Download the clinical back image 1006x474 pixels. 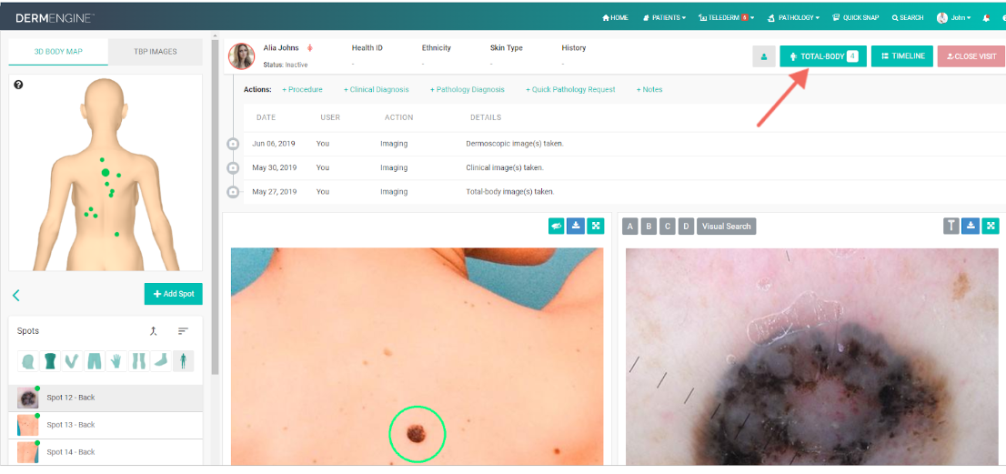pos(576,226)
